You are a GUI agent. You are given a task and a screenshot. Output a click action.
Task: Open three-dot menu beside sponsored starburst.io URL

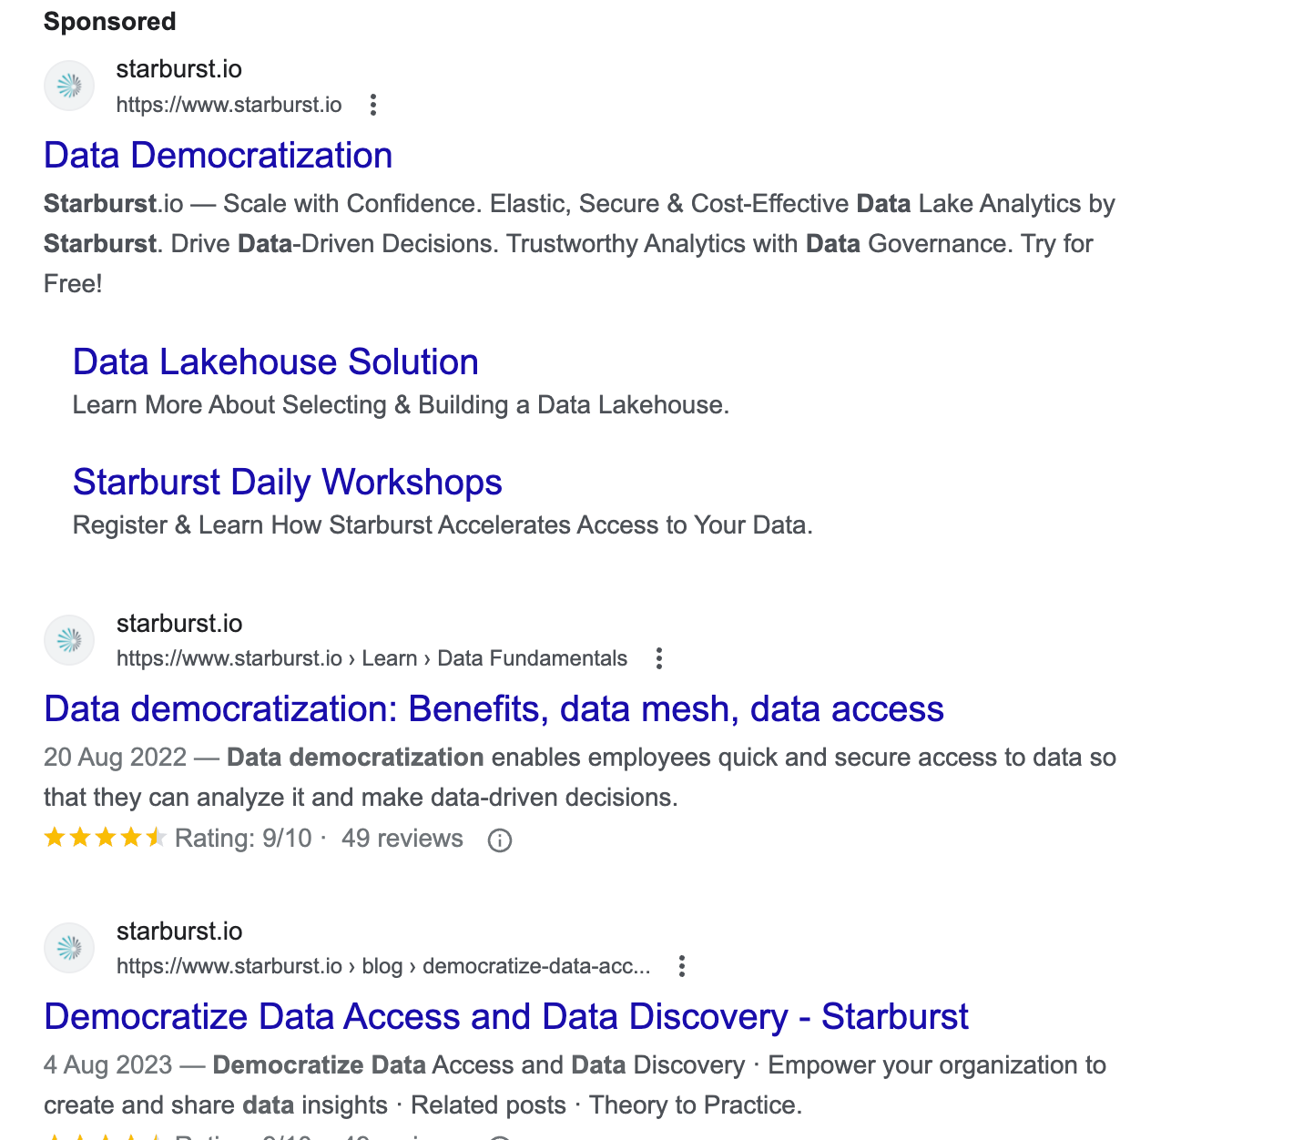coord(372,105)
